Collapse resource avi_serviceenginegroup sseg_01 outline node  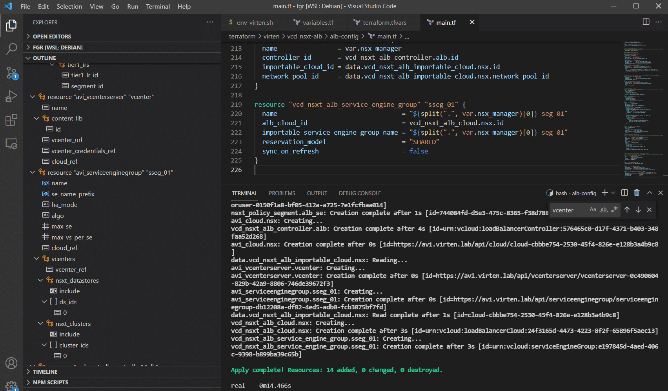[33, 172]
